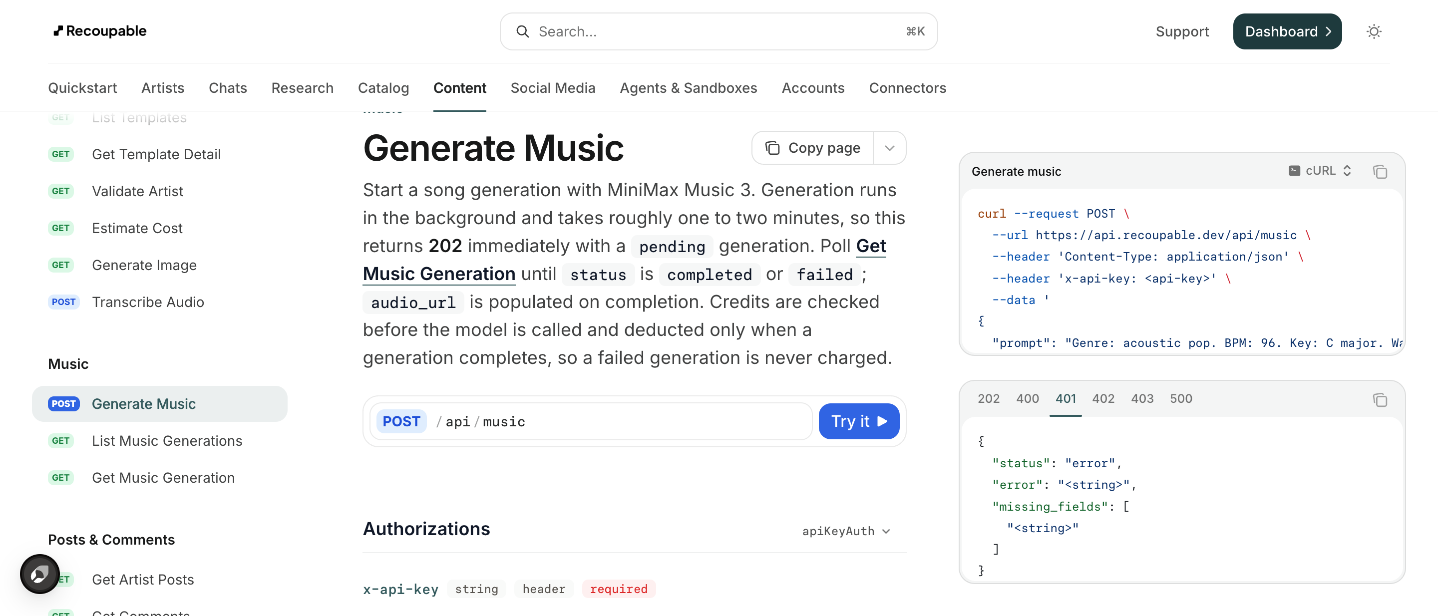The image size is (1438, 616).
Task: Open the cURL language selector
Action: click(x=1320, y=171)
